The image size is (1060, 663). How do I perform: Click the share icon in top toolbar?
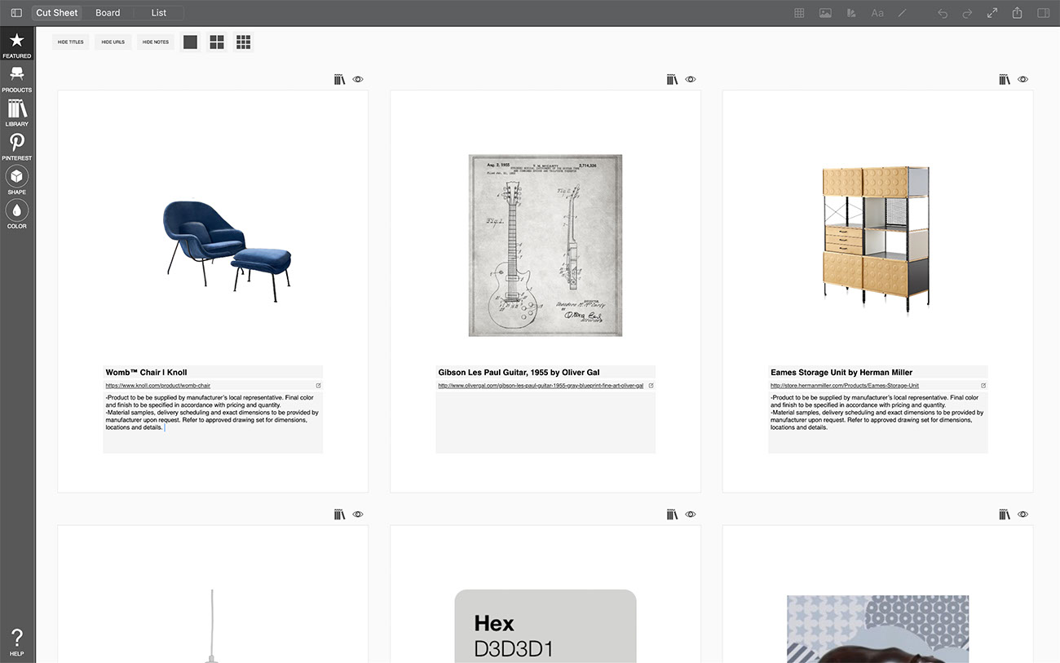click(x=1018, y=13)
